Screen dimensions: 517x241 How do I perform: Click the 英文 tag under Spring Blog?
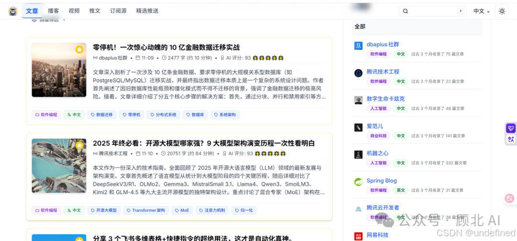[x=401, y=190]
